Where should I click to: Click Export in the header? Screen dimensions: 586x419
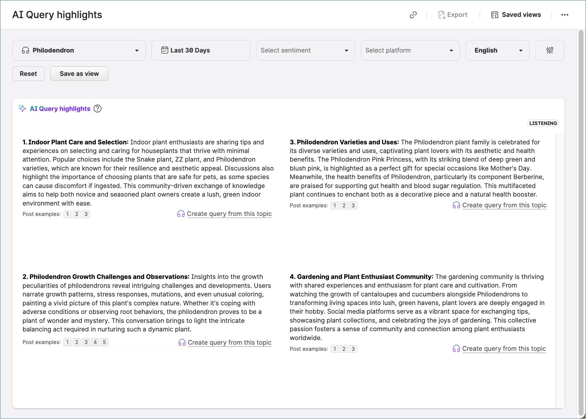(x=453, y=15)
